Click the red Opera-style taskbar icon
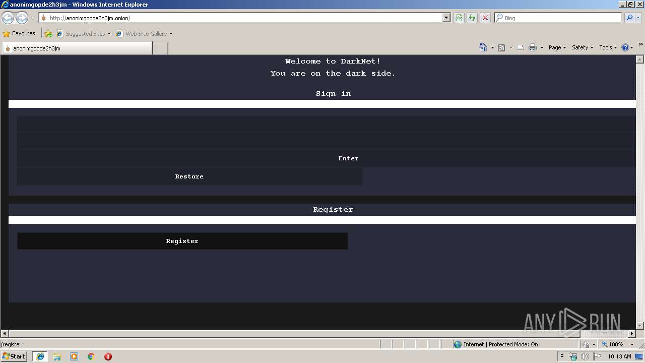645x363 pixels. 108,356
